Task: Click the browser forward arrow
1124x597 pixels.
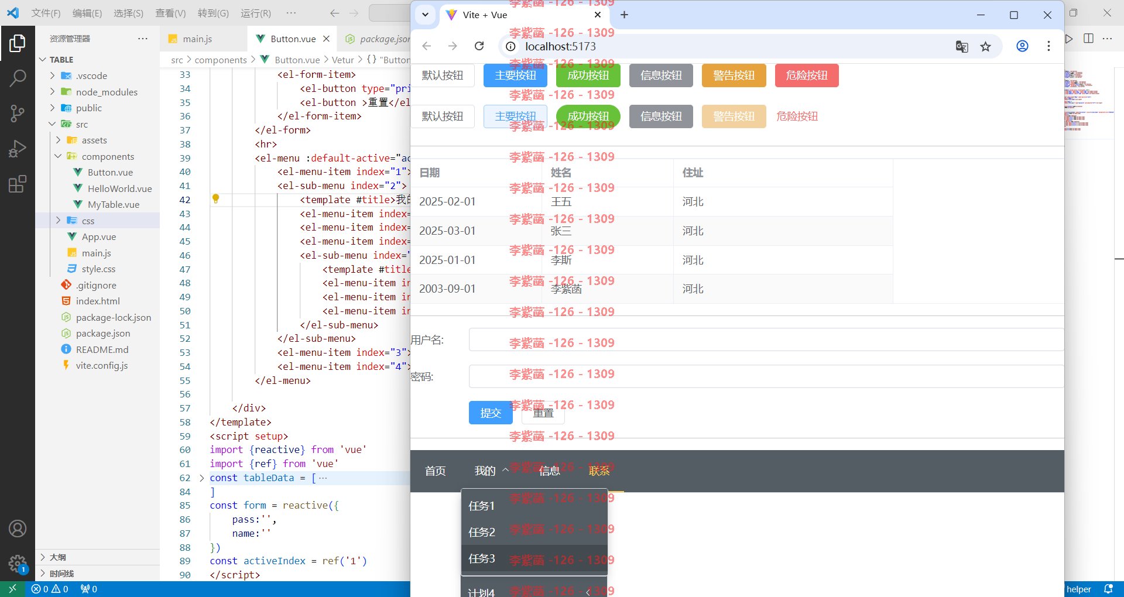Action: 453,46
